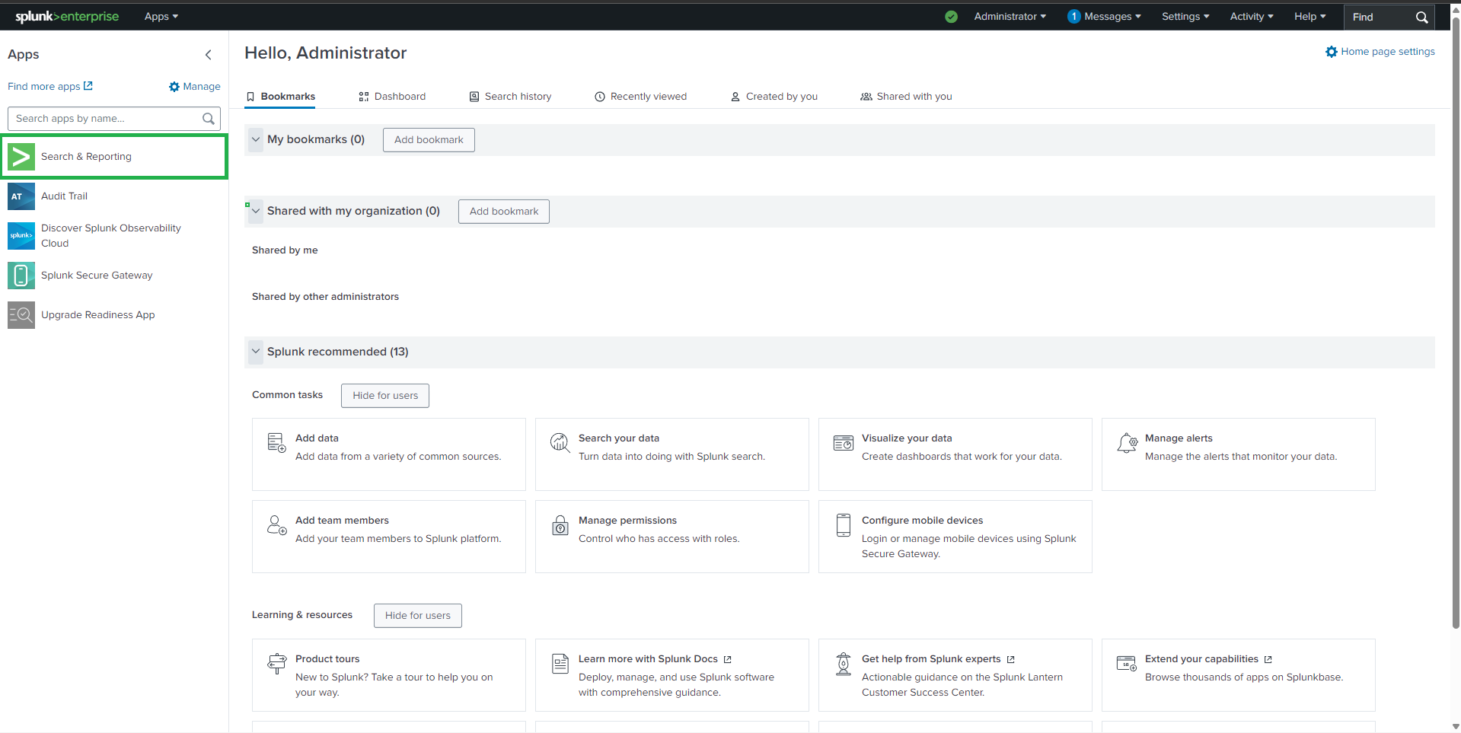1461x733 pixels.
Task: Open the Apps dropdown in top bar
Action: 161,17
